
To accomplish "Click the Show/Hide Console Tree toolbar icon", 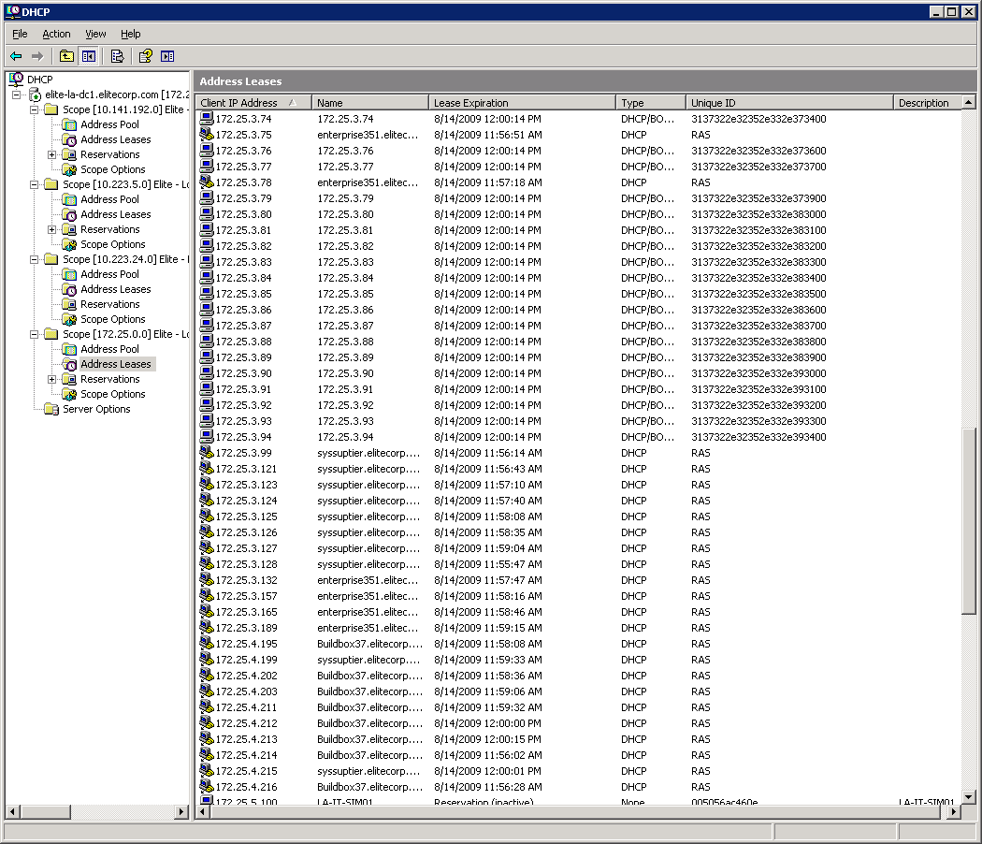I will [x=88, y=56].
